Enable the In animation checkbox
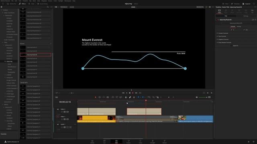257x144 pixels. [231, 30]
